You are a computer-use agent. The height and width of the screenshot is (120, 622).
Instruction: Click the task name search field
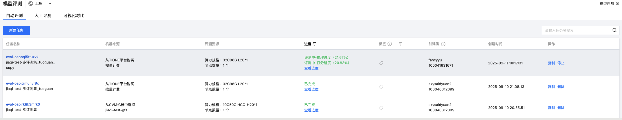(576, 30)
